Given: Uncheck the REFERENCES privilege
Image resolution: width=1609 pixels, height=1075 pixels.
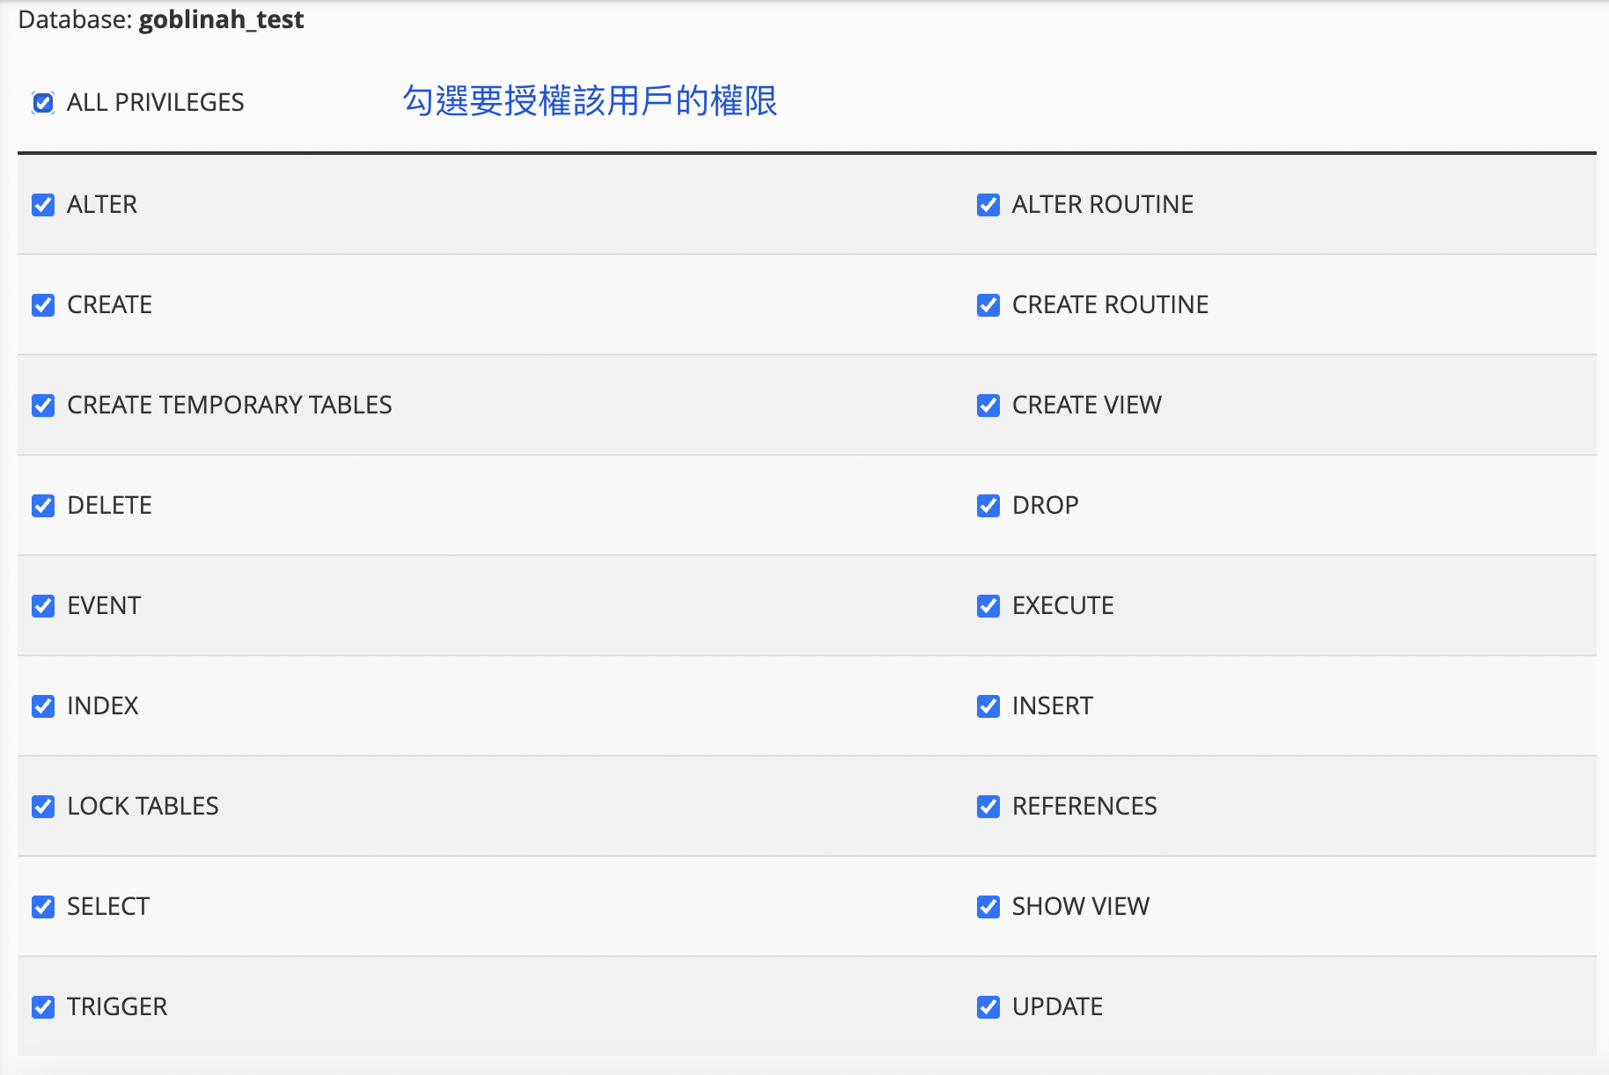Looking at the screenshot, I should click(x=987, y=807).
